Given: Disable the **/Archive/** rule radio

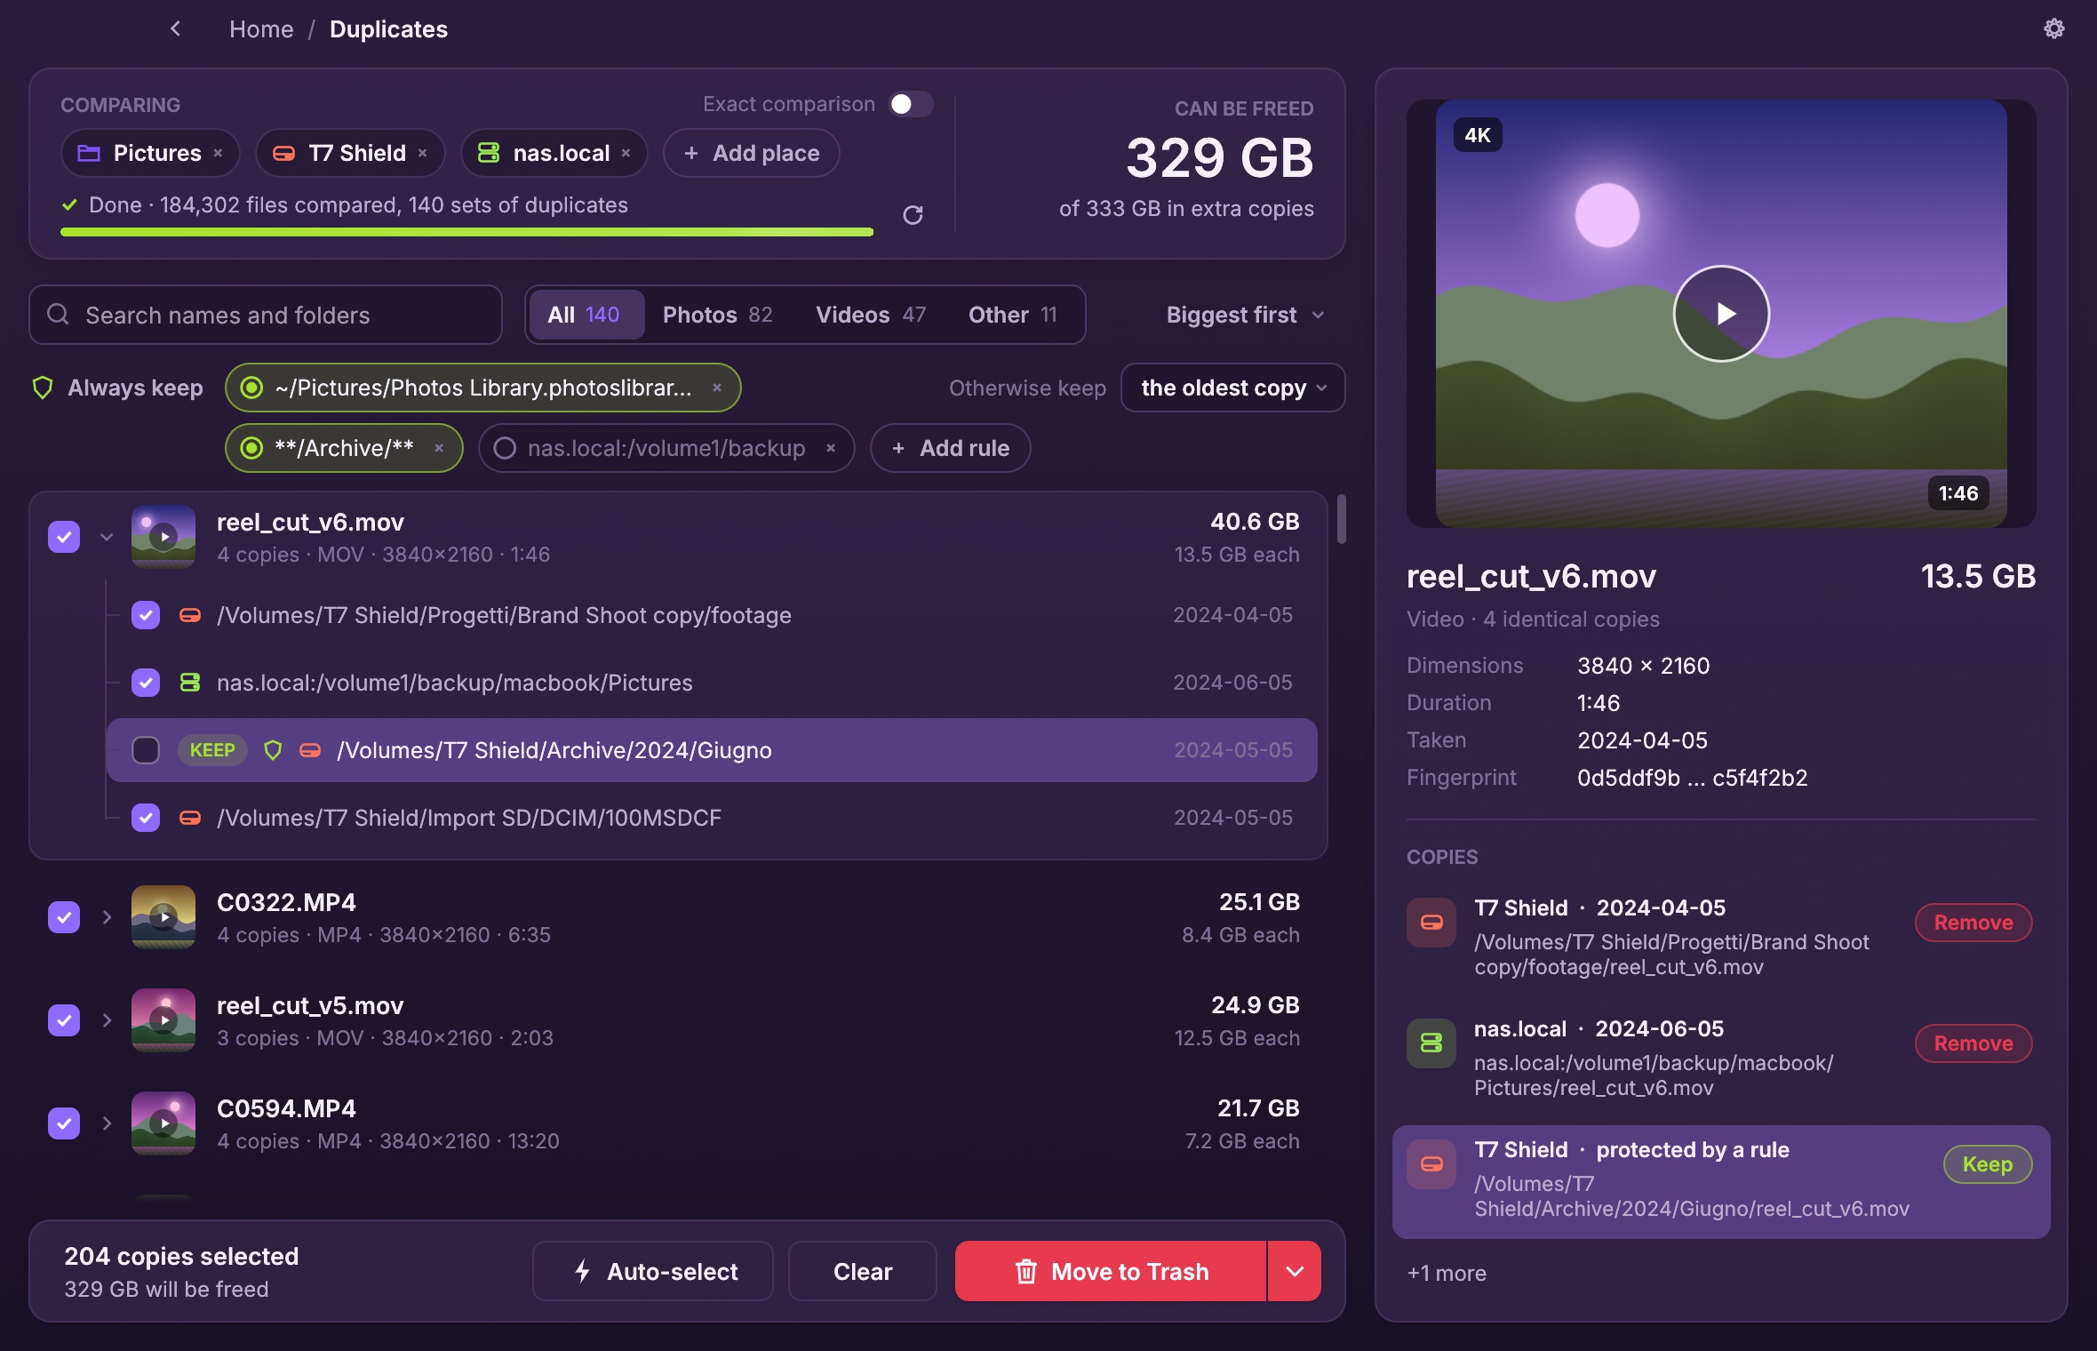Looking at the screenshot, I should (x=251, y=448).
